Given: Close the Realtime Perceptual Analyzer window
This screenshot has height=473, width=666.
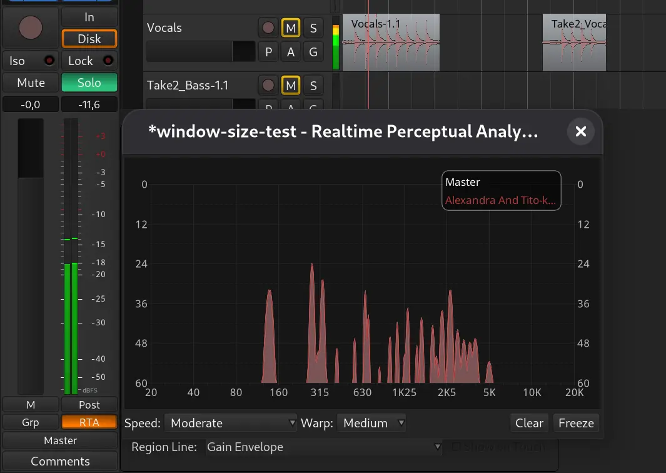Looking at the screenshot, I should tap(580, 131).
